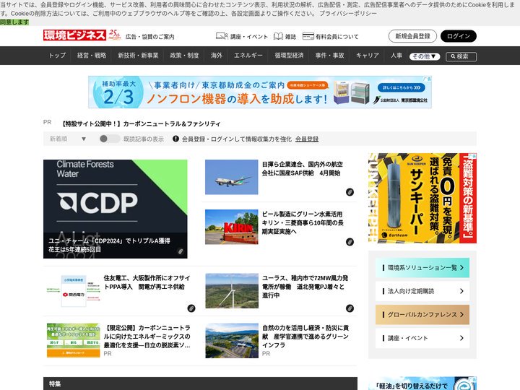520x390 pixels.
Task: Click clip icon on CDP2024 feature article
Action: click(180, 251)
